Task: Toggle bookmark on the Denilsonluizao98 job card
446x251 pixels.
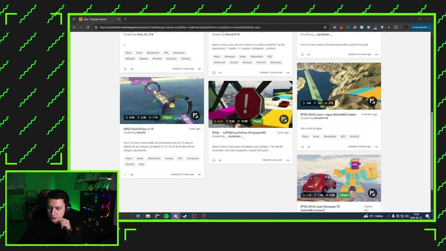Action: pos(302,54)
